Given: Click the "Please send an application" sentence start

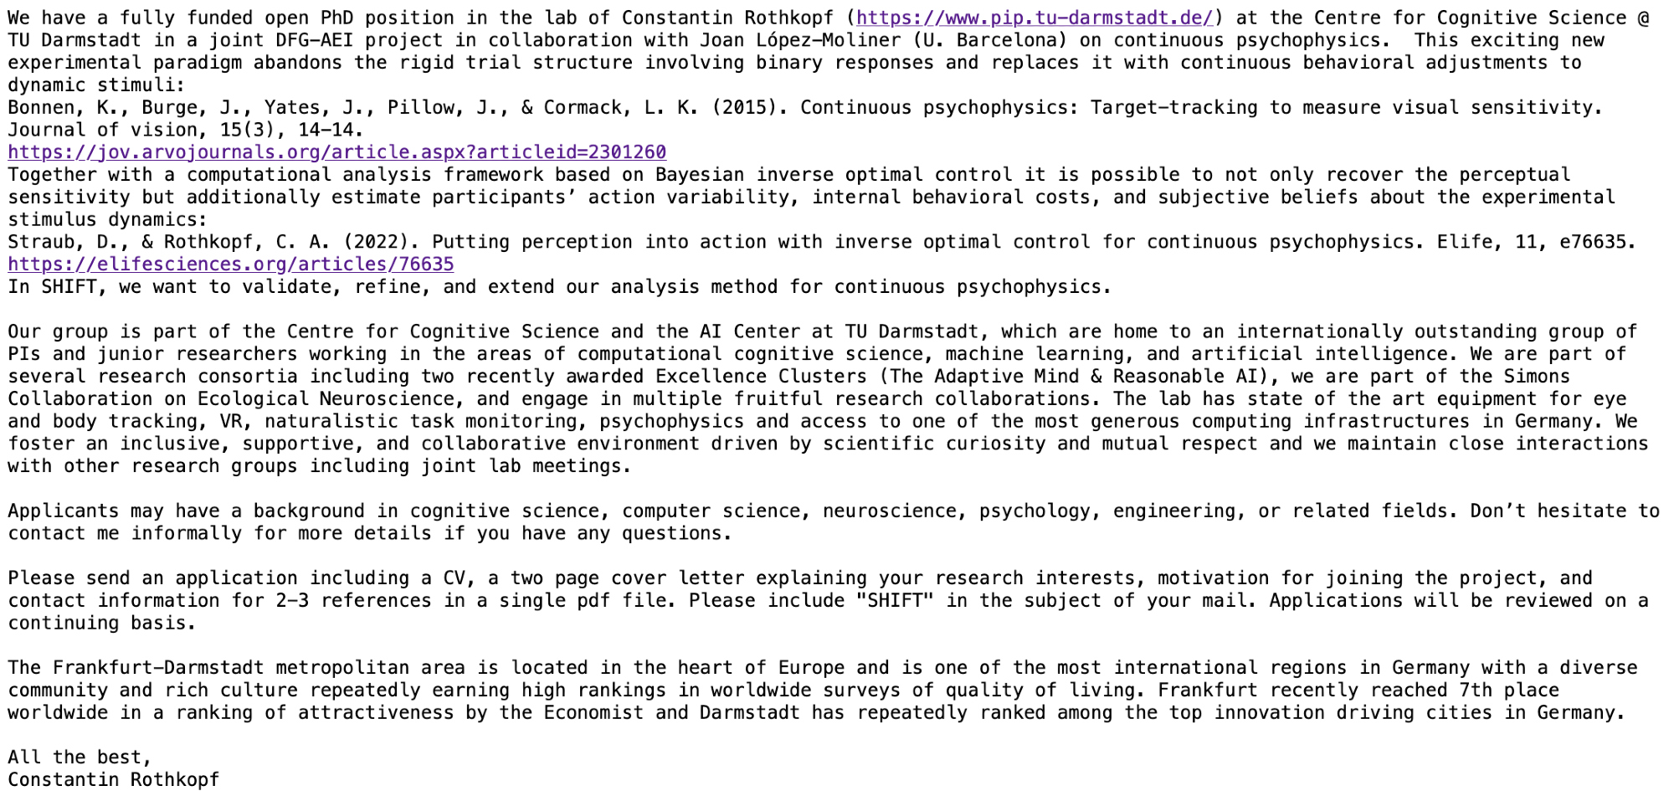Looking at the screenshot, I should click(152, 578).
